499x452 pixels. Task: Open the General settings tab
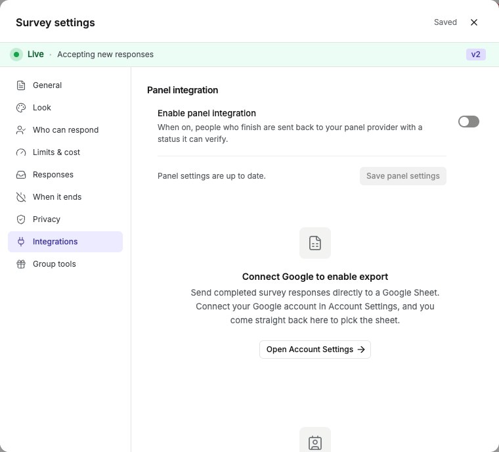coord(65,85)
